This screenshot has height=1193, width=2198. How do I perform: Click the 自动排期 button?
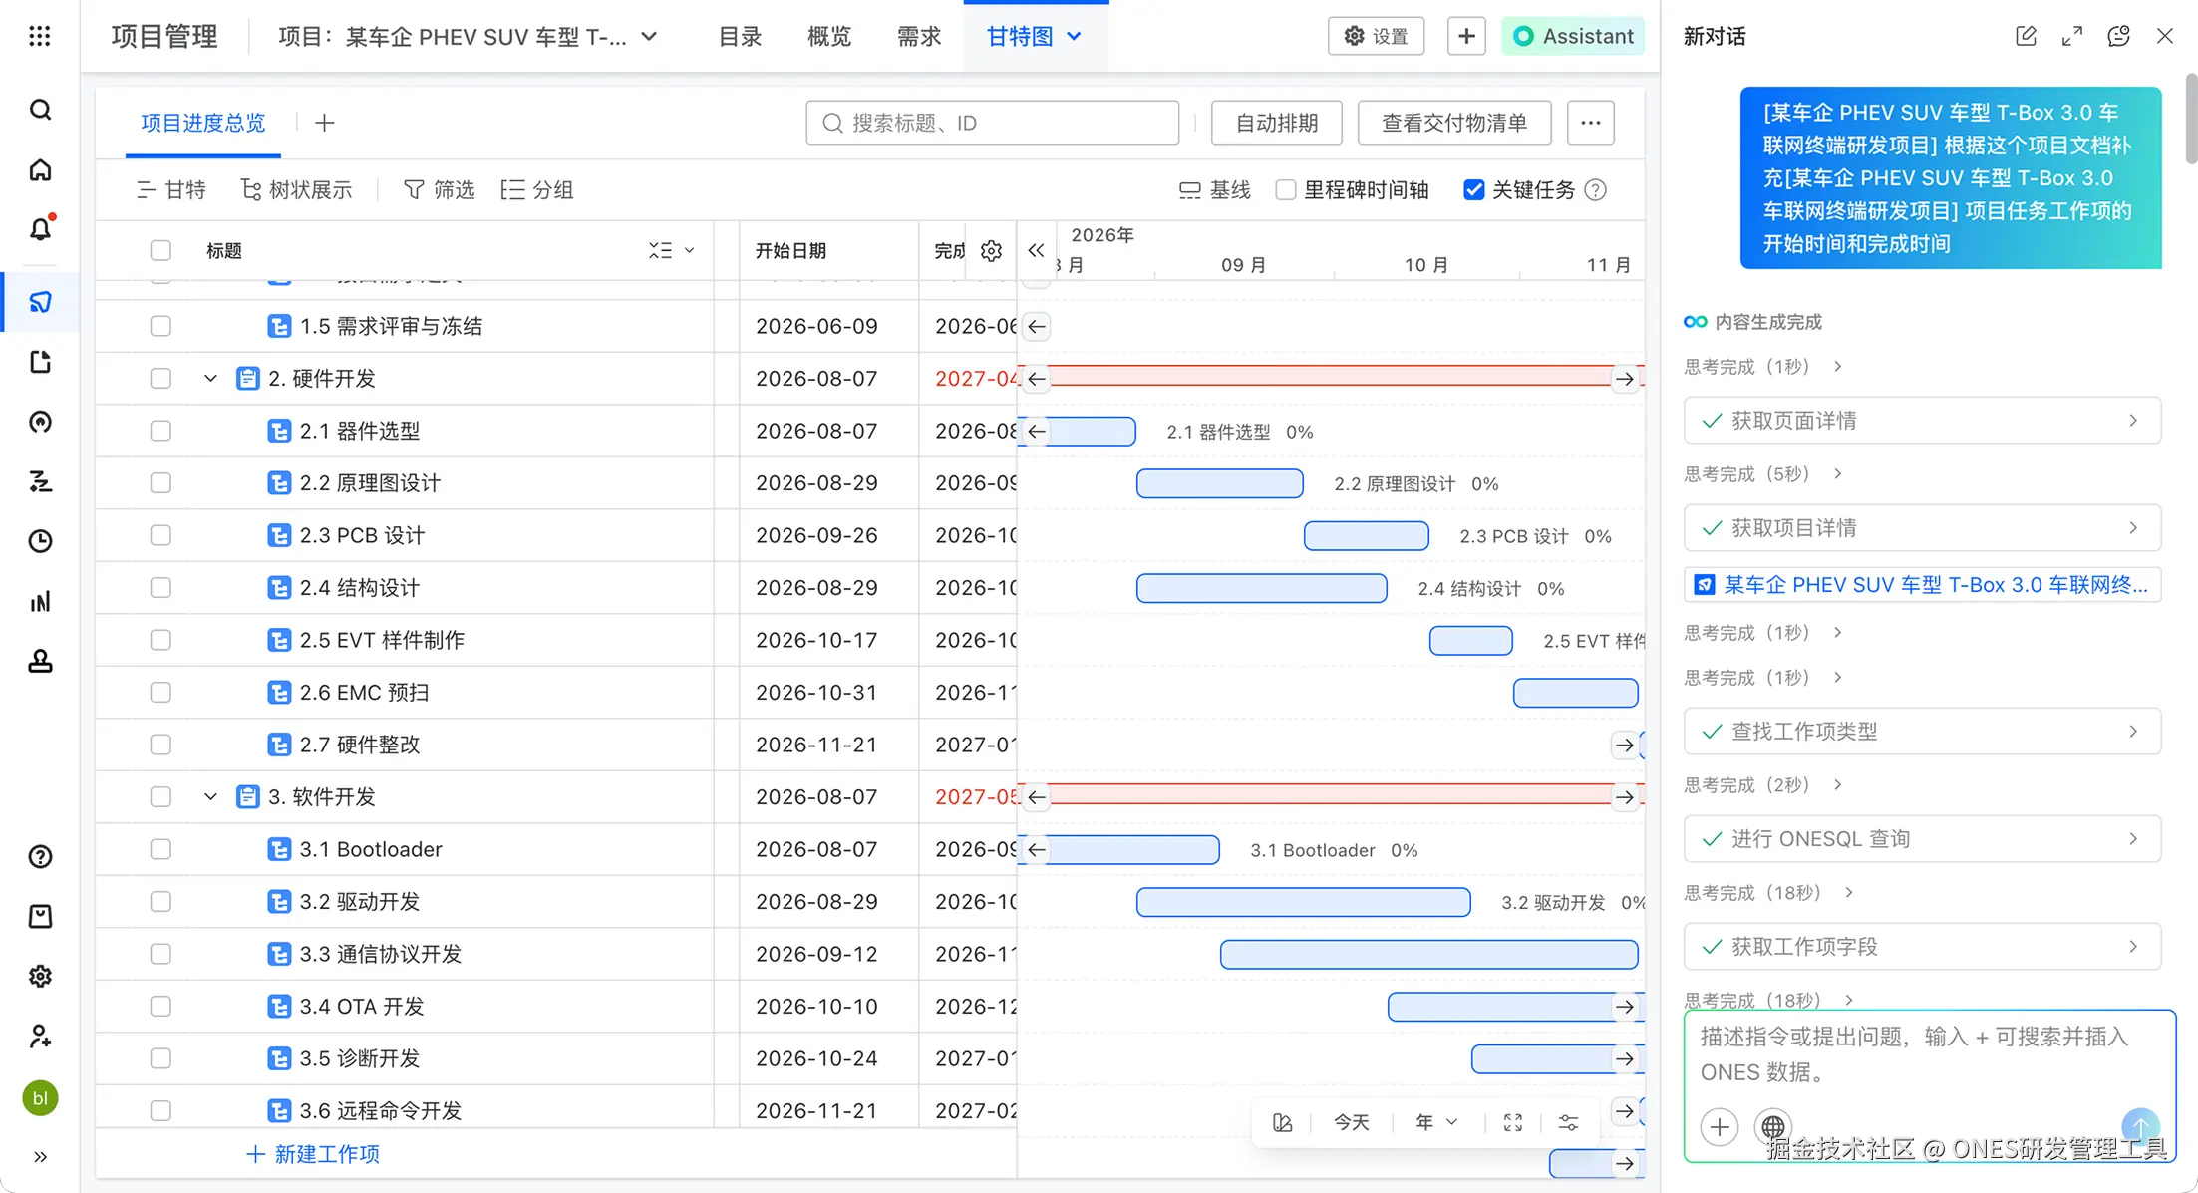[1276, 123]
